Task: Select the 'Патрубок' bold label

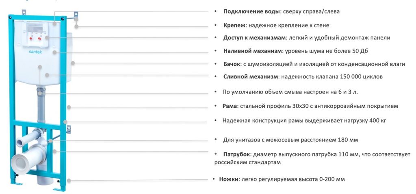Action: [236, 155]
